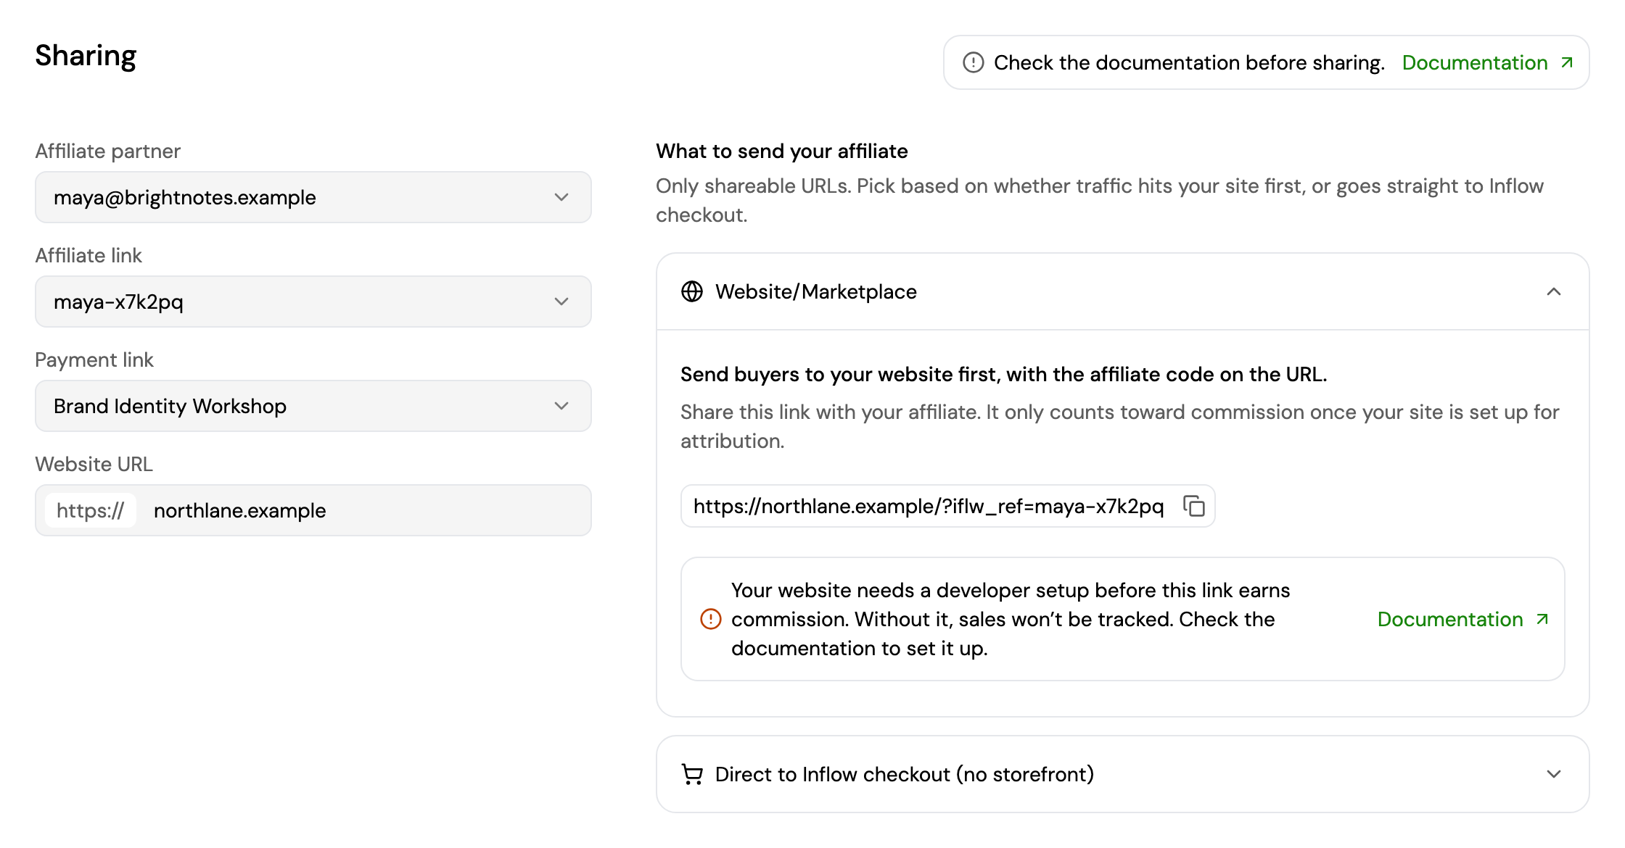Open the Payment link dropdown for Brand Identity Workshop
This screenshot has height=848, width=1625.
(313, 406)
